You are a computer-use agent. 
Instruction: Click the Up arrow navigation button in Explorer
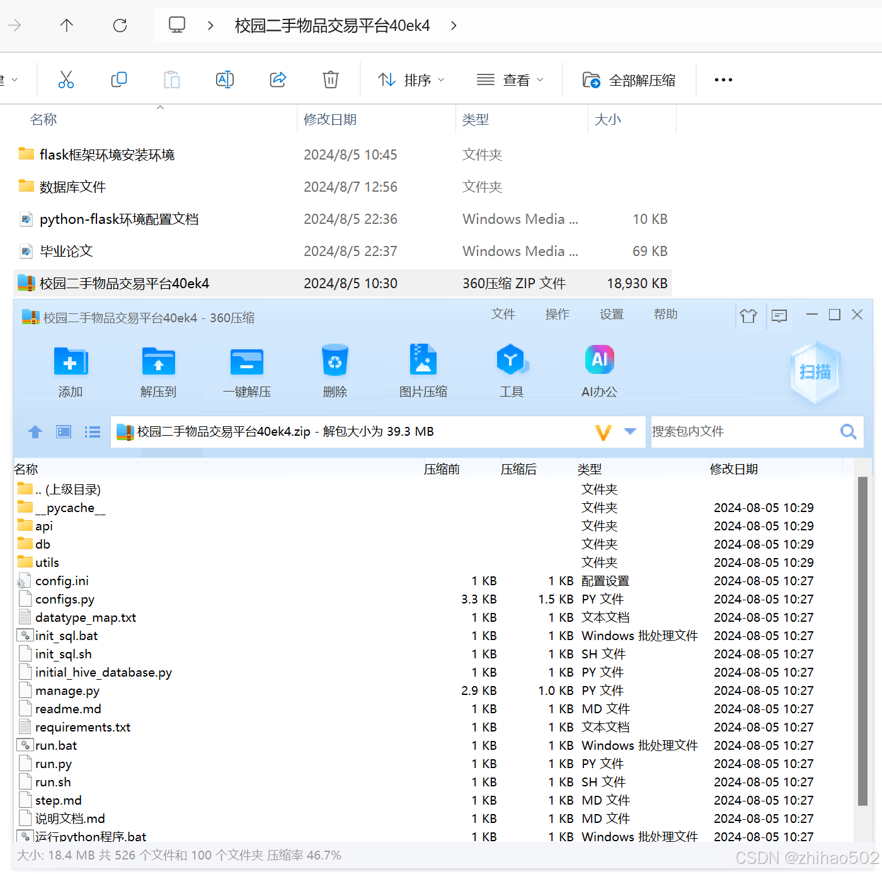tap(67, 25)
